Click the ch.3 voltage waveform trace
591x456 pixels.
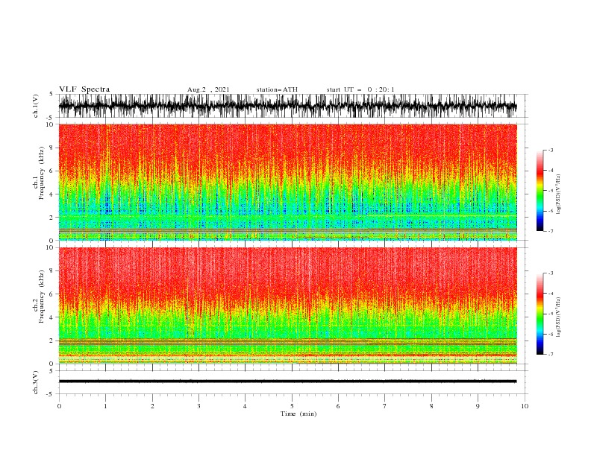(287, 381)
